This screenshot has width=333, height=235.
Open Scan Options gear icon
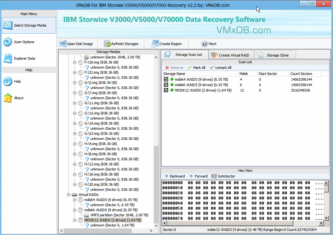8,42
